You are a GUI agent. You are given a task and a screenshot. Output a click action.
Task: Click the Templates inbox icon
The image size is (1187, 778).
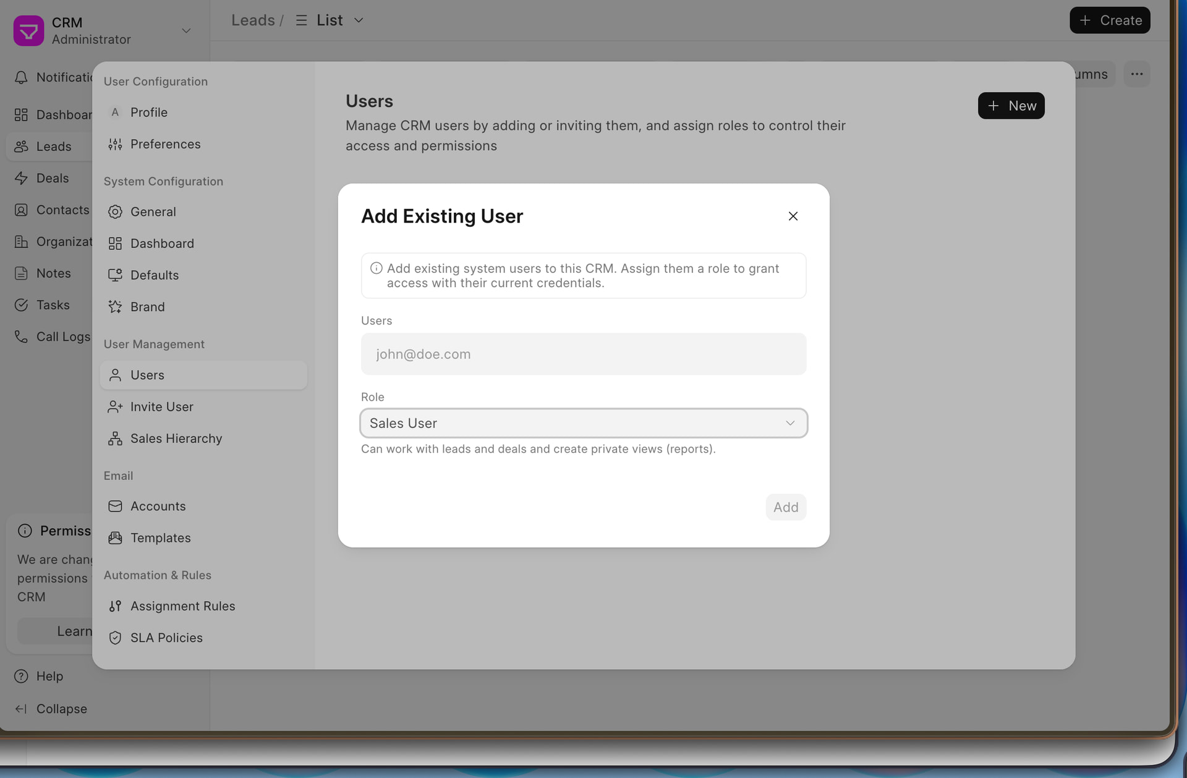click(115, 538)
